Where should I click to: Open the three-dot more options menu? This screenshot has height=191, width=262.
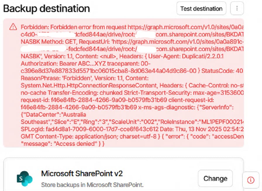tap(237, 8)
